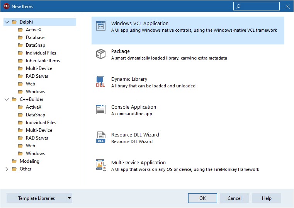The image size is (294, 208).
Task: Collapse the C++Builder tree node
Action: point(7,99)
